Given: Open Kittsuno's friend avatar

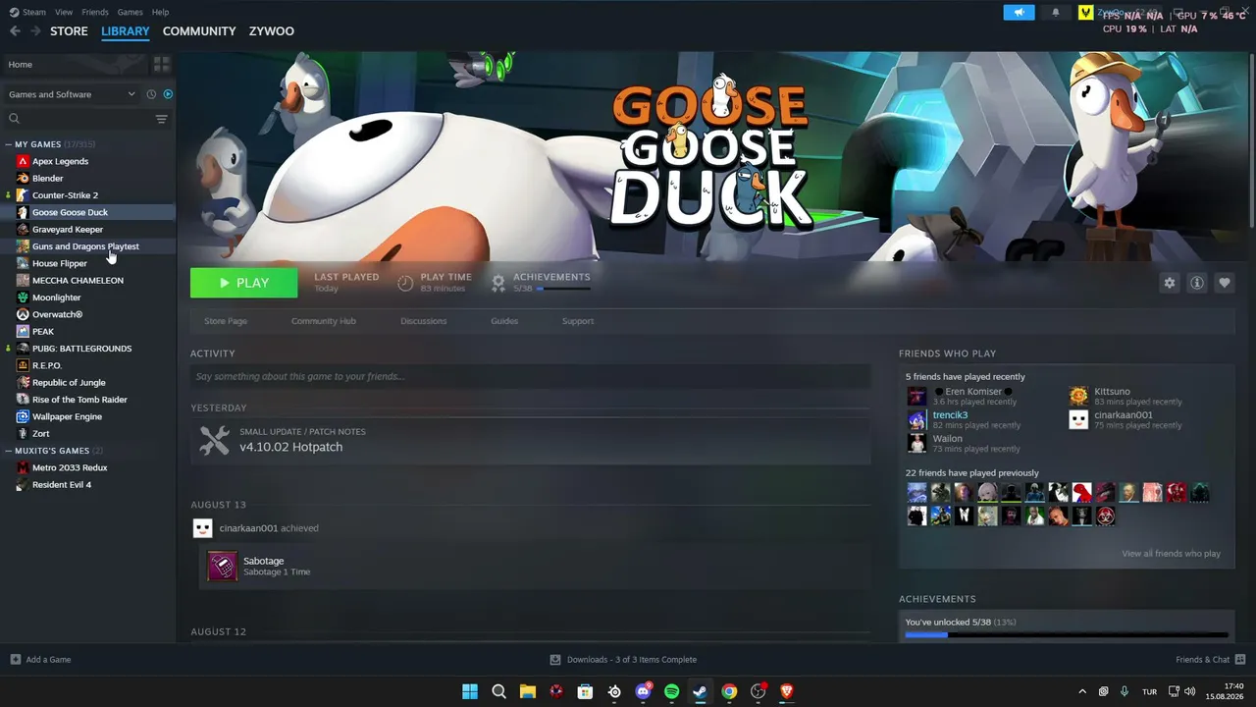Looking at the screenshot, I should click(1078, 396).
